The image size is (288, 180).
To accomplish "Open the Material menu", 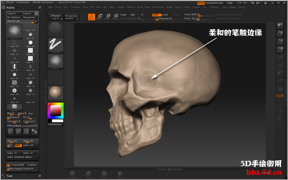I will 131,7.
